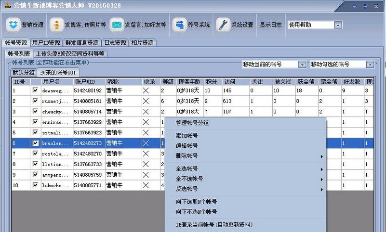
Task: Select 默认分组 group tab
Action: [24, 73]
